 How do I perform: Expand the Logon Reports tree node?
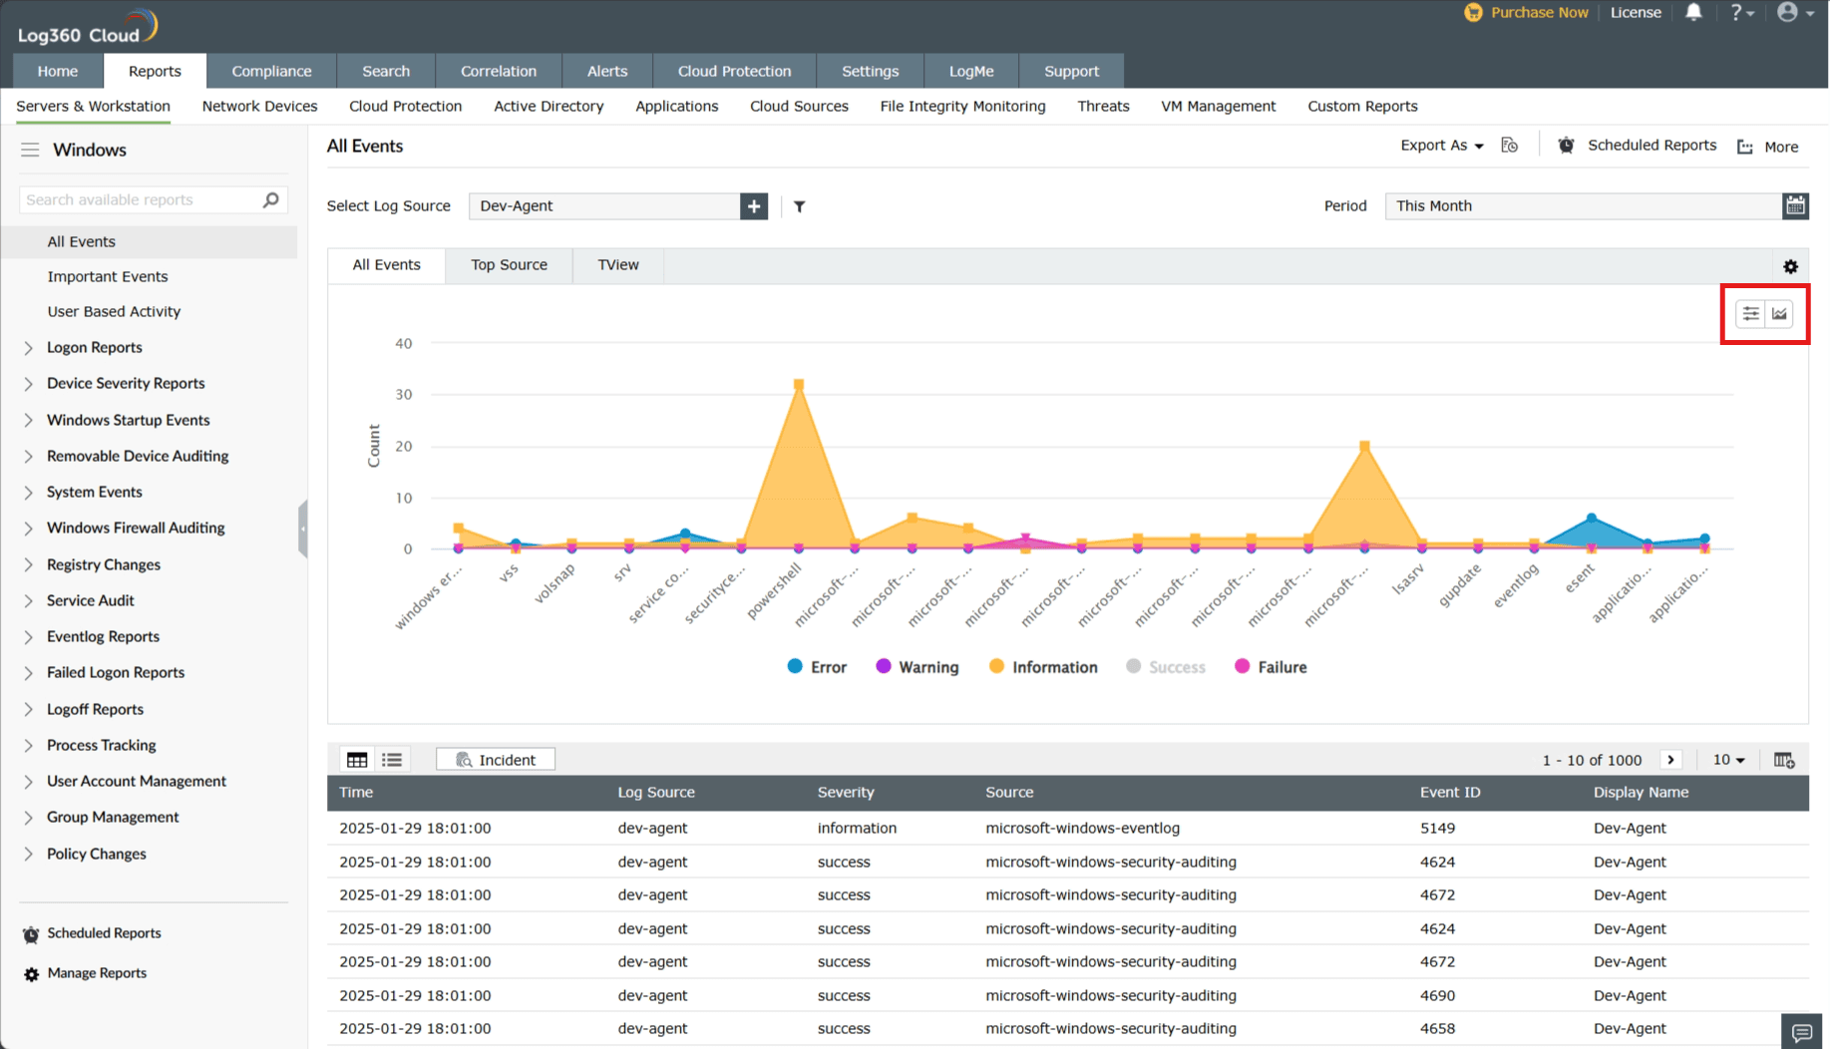click(29, 348)
